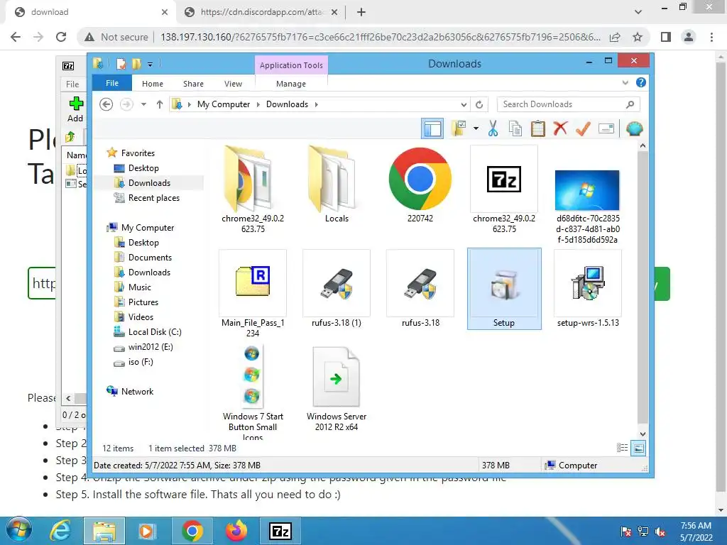
Task: Open the Home ribbon tab
Action: pos(153,84)
